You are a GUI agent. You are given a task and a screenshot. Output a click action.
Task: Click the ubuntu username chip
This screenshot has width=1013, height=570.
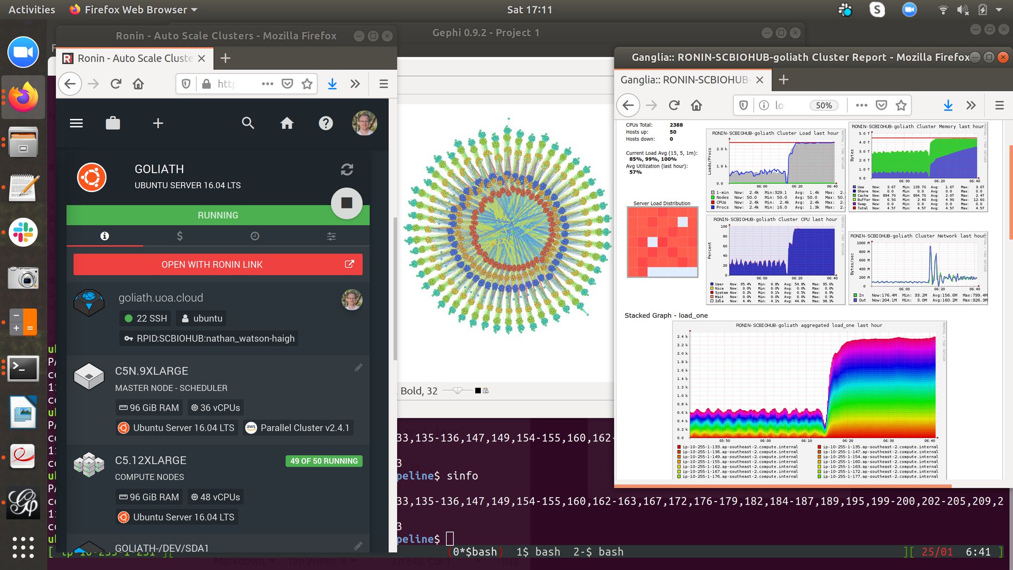click(x=202, y=318)
